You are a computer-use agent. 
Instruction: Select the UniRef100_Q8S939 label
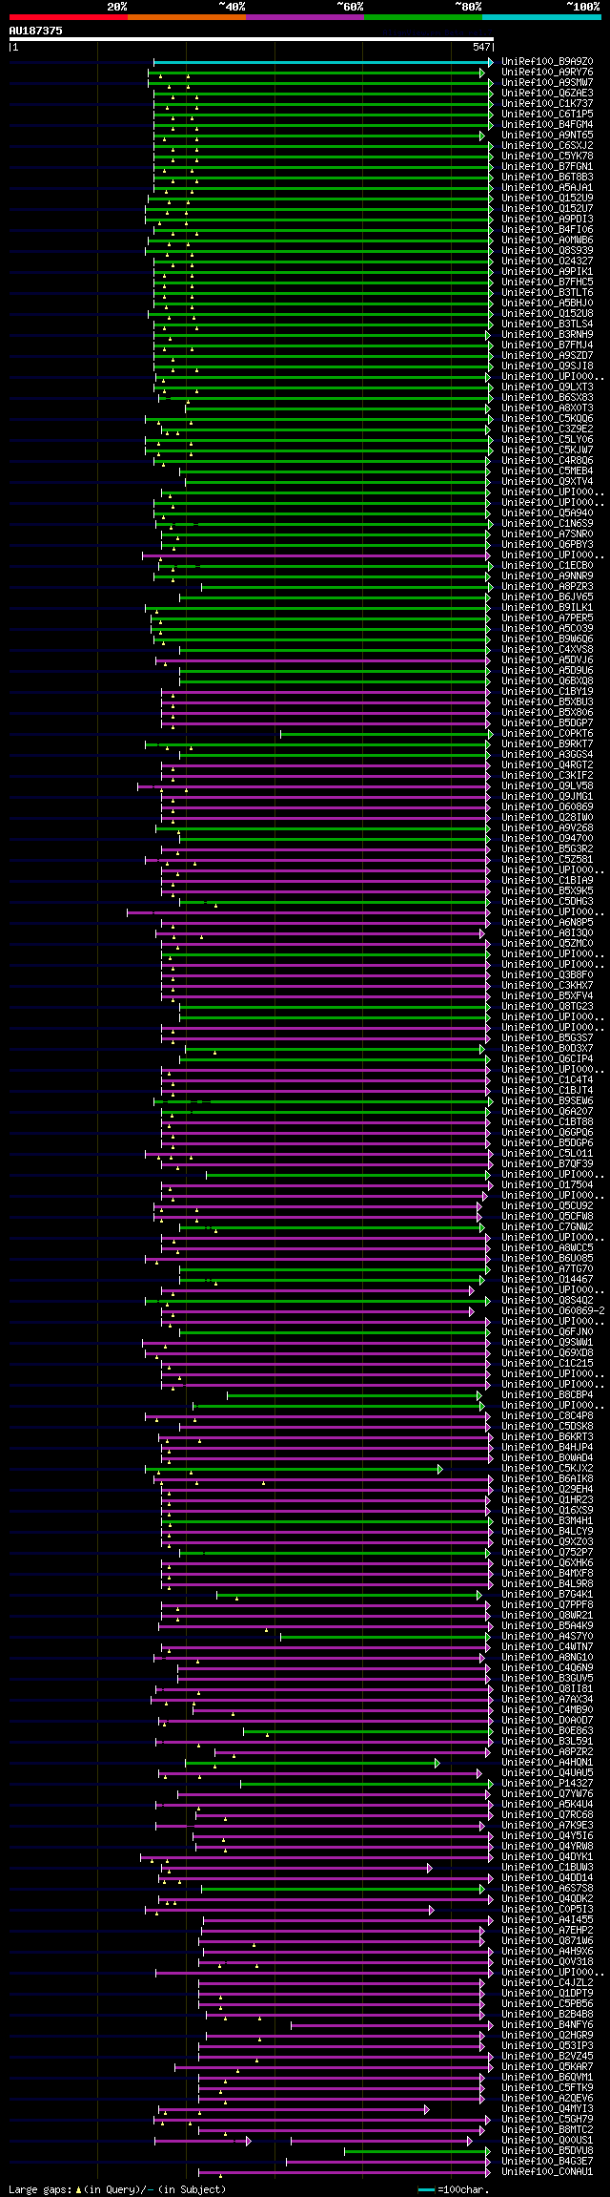click(x=547, y=251)
